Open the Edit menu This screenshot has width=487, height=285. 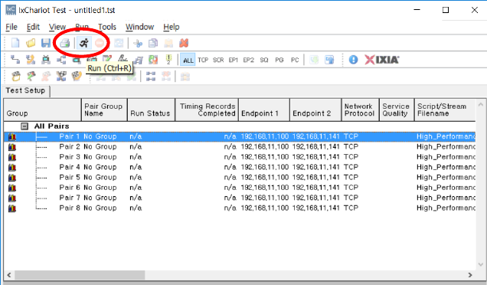pos(33,27)
